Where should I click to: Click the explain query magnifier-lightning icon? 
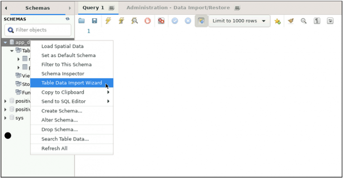(134, 21)
